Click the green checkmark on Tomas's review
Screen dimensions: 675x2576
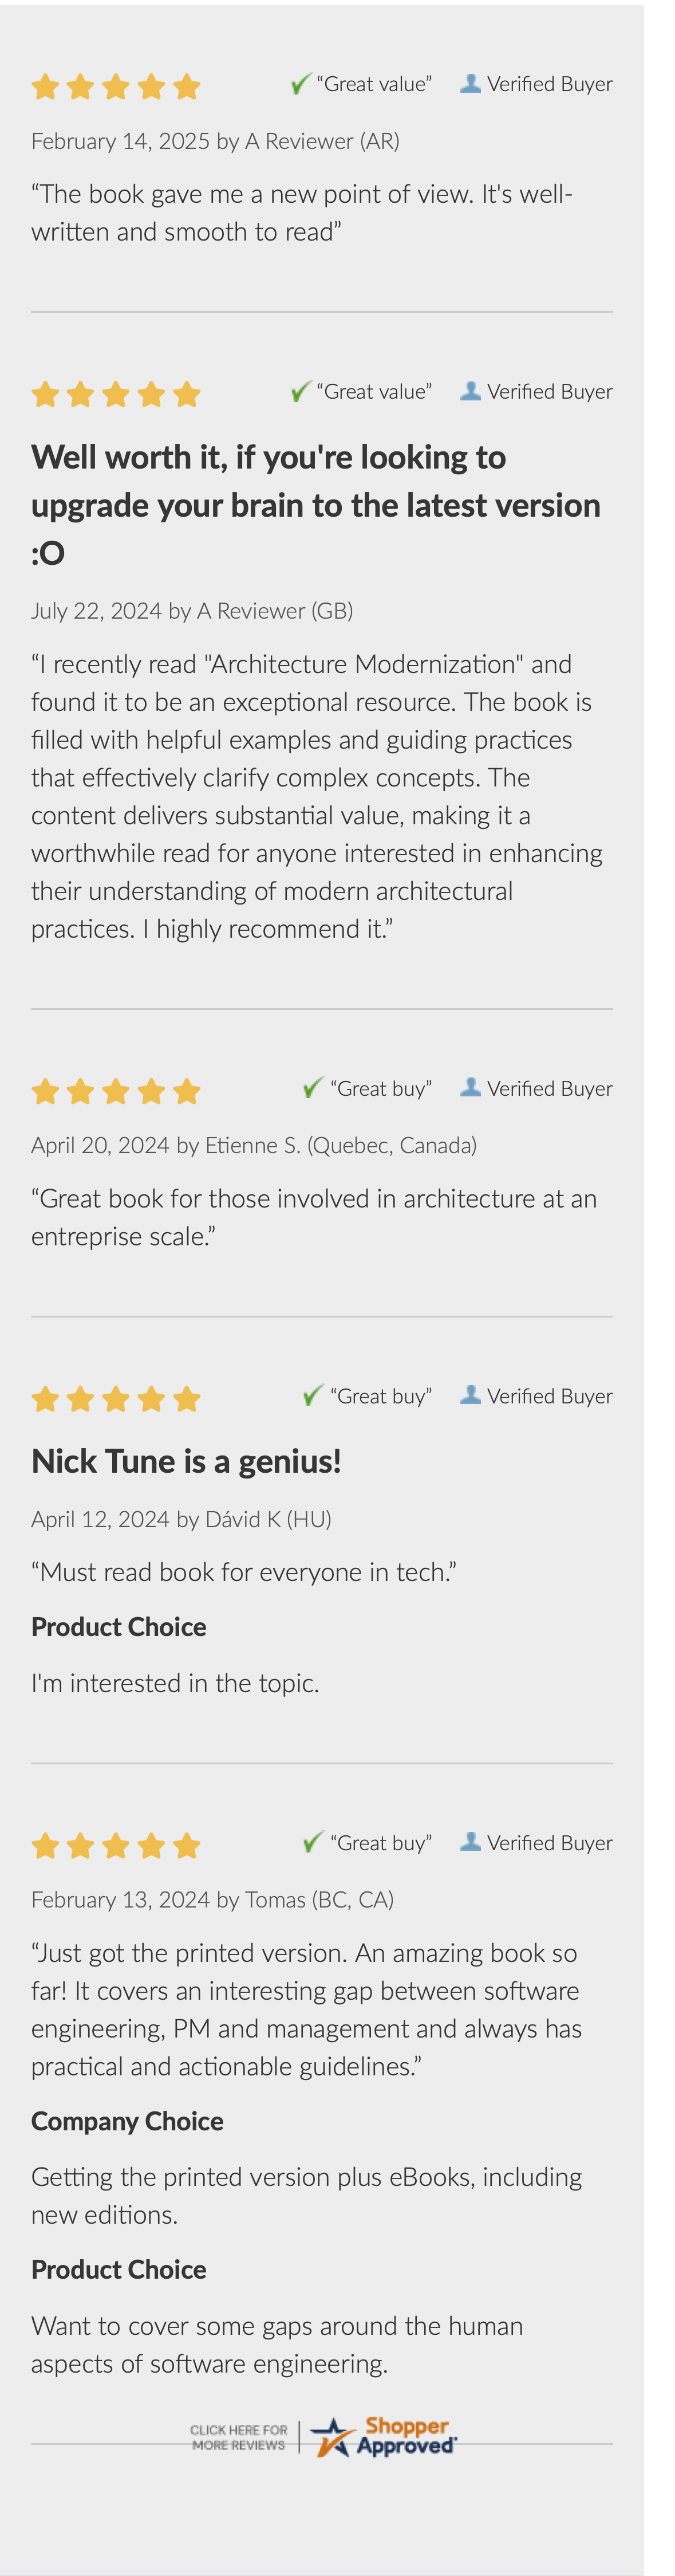[313, 1842]
